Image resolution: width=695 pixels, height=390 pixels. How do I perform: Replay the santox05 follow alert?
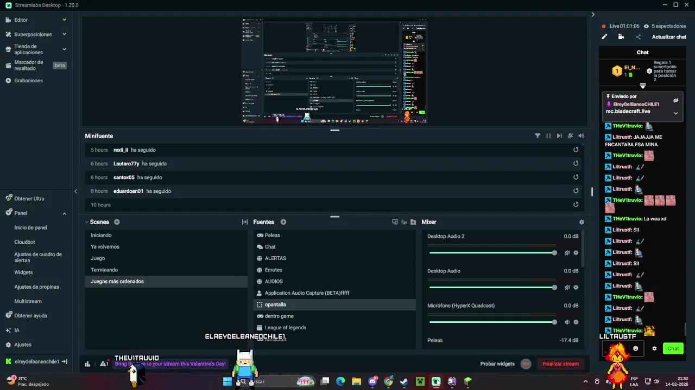[x=576, y=177]
